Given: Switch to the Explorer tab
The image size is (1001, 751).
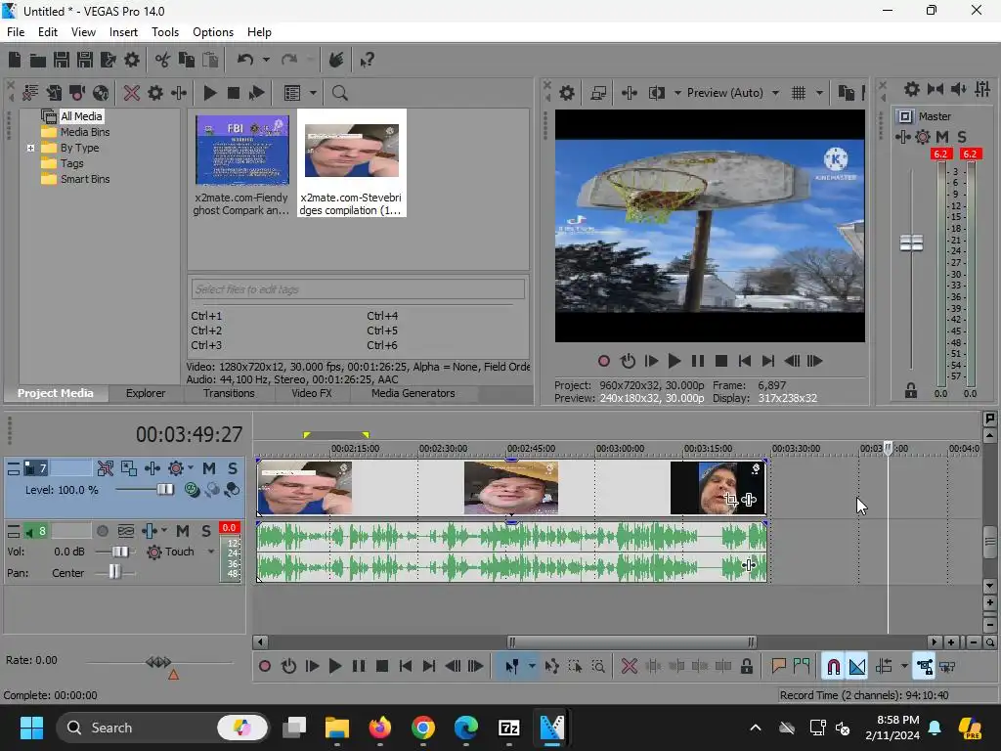Looking at the screenshot, I should click(146, 393).
